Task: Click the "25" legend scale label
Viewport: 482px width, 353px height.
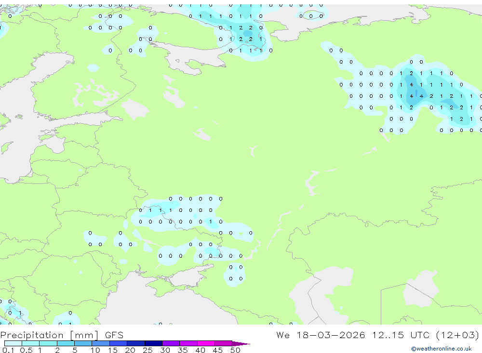Action: tap(147, 350)
